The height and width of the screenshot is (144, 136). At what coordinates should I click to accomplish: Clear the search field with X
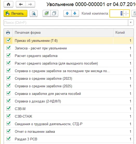[x=131, y=22]
